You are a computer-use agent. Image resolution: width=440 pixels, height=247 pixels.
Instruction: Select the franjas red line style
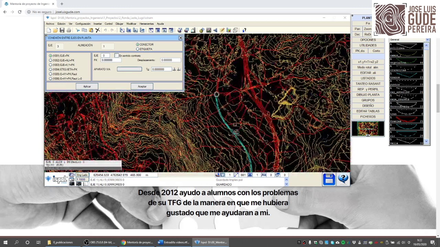click(x=406, y=119)
